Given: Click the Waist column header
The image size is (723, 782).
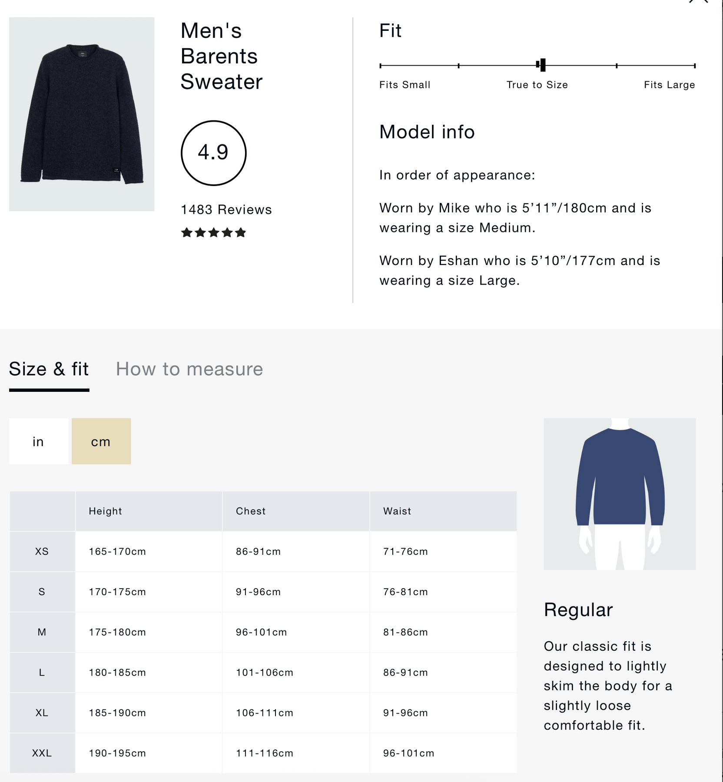Looking at the screenshot, I should [x=397, y=511].
